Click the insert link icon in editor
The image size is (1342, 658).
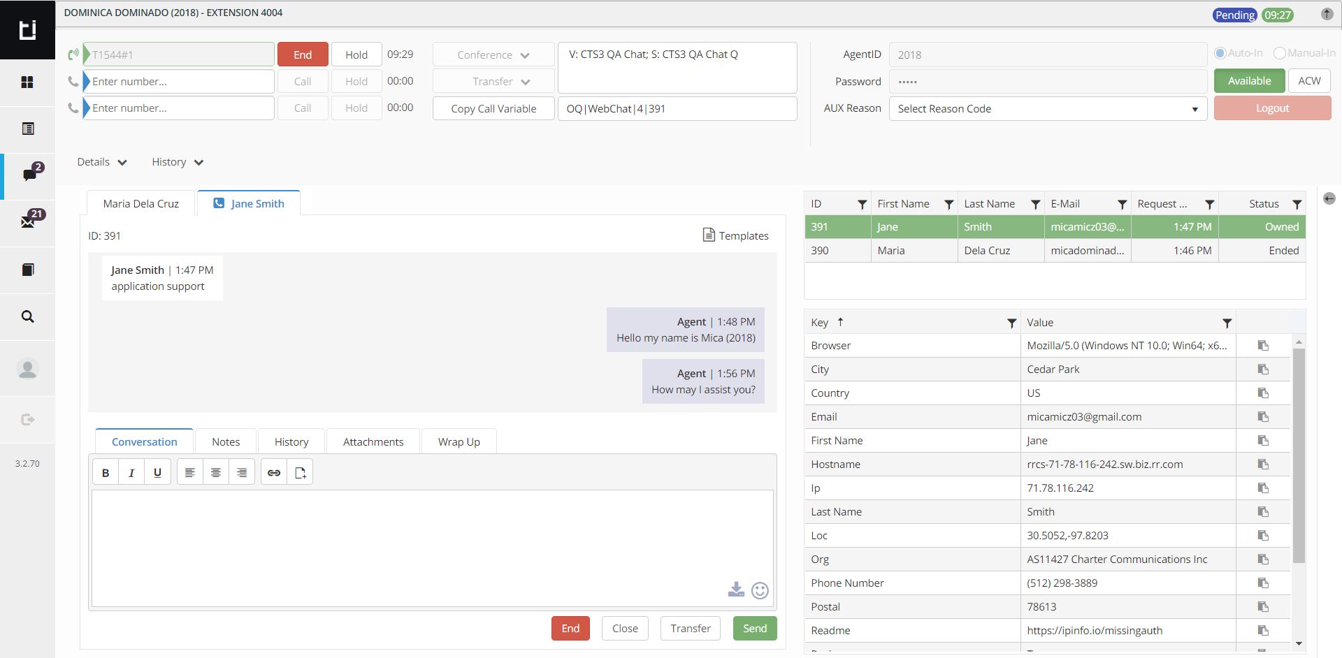click(274, 473)
